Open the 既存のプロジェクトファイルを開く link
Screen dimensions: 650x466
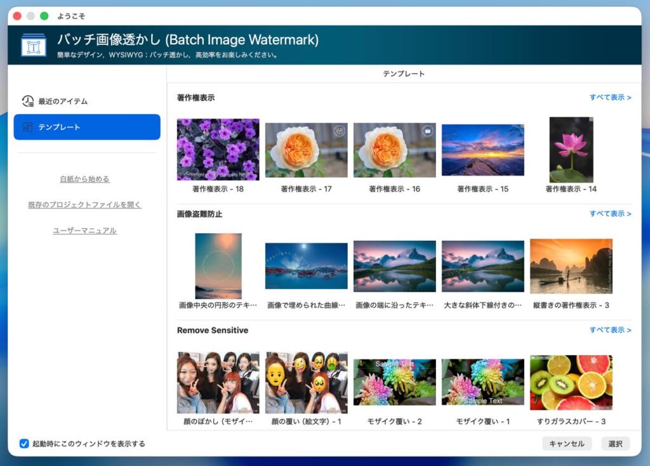84,205
